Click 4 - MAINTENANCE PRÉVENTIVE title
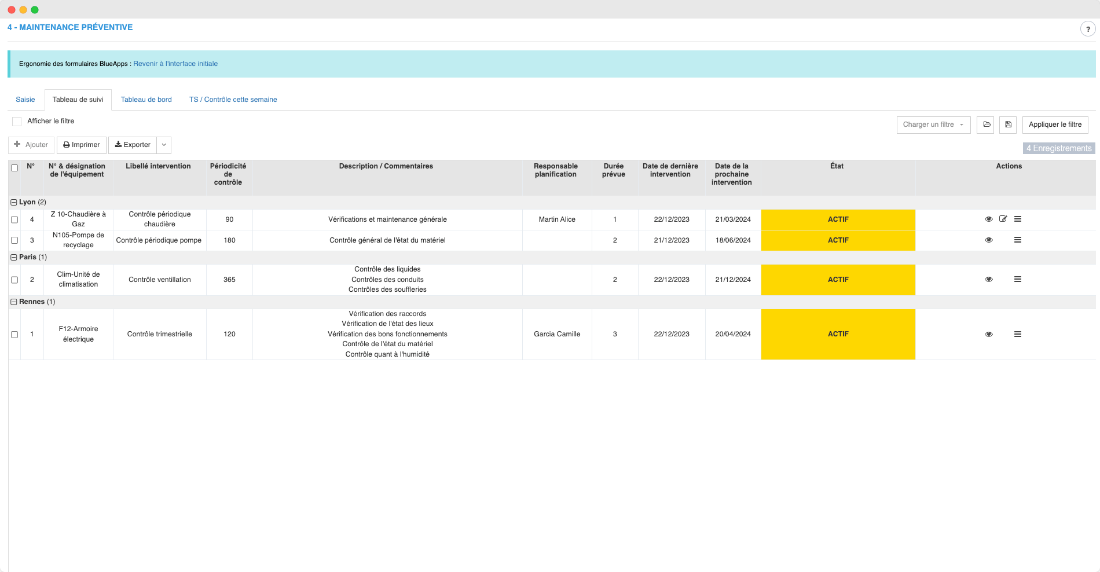 [70, 27]
